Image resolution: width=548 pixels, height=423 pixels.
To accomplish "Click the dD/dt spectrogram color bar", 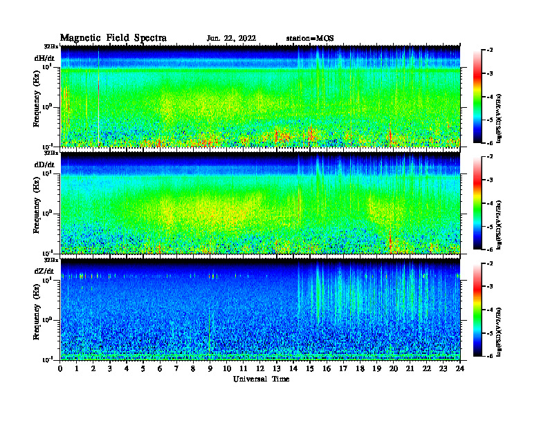I will click(477, 203).
